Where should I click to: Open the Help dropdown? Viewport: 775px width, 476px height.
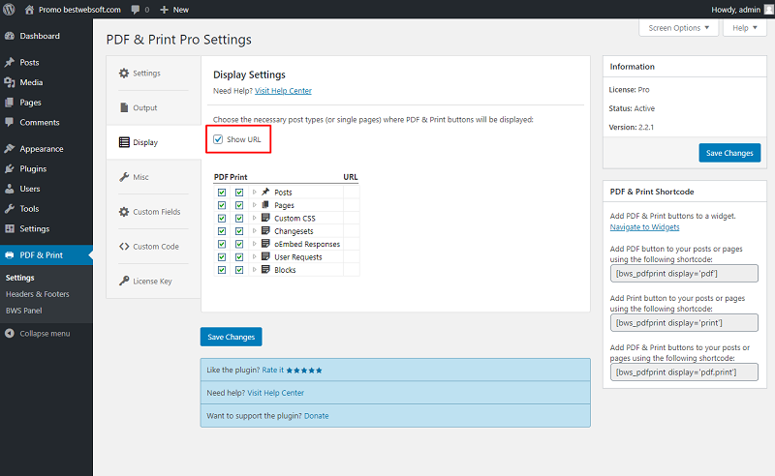point(744,28)
